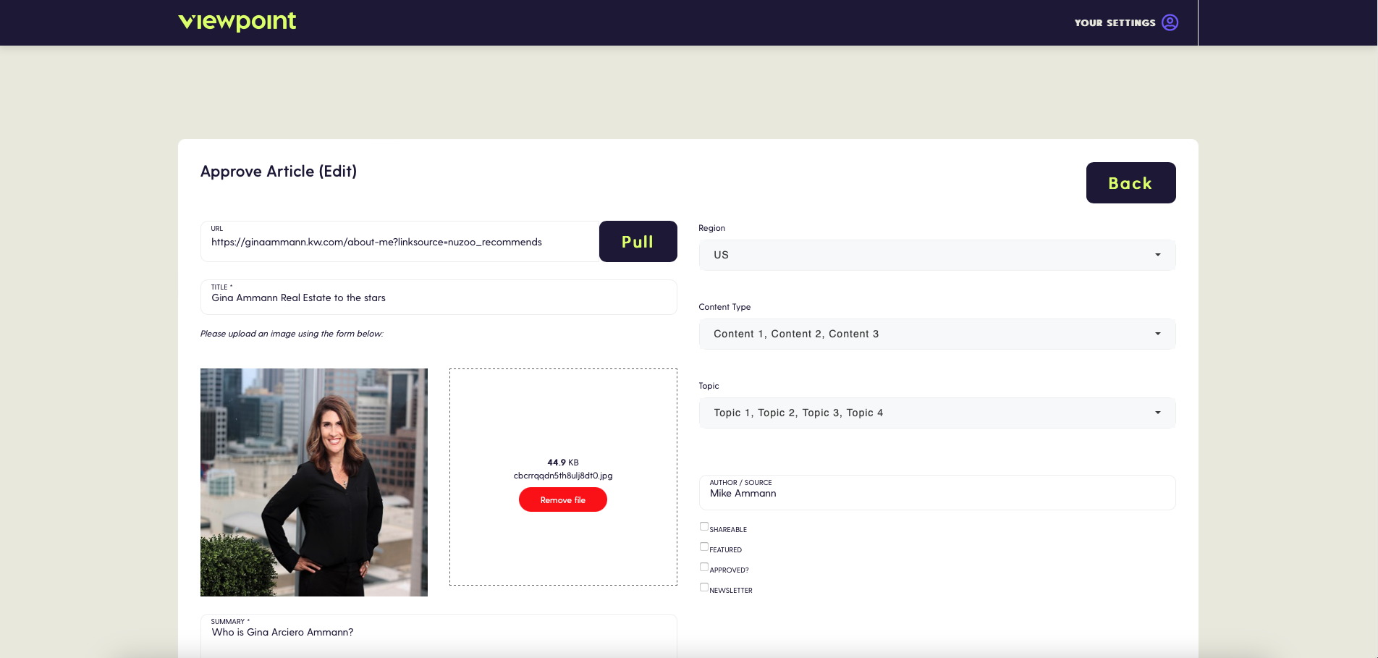Click the Pull button
This screenshot has height=658, width=1378.
tap(638, 241)
